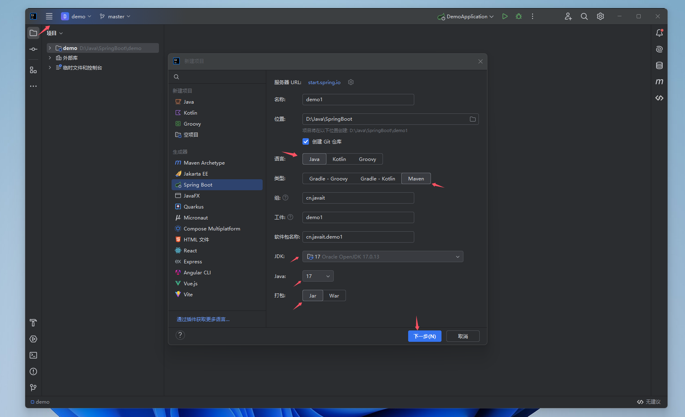Open the Services tool window

click(33, 339)
